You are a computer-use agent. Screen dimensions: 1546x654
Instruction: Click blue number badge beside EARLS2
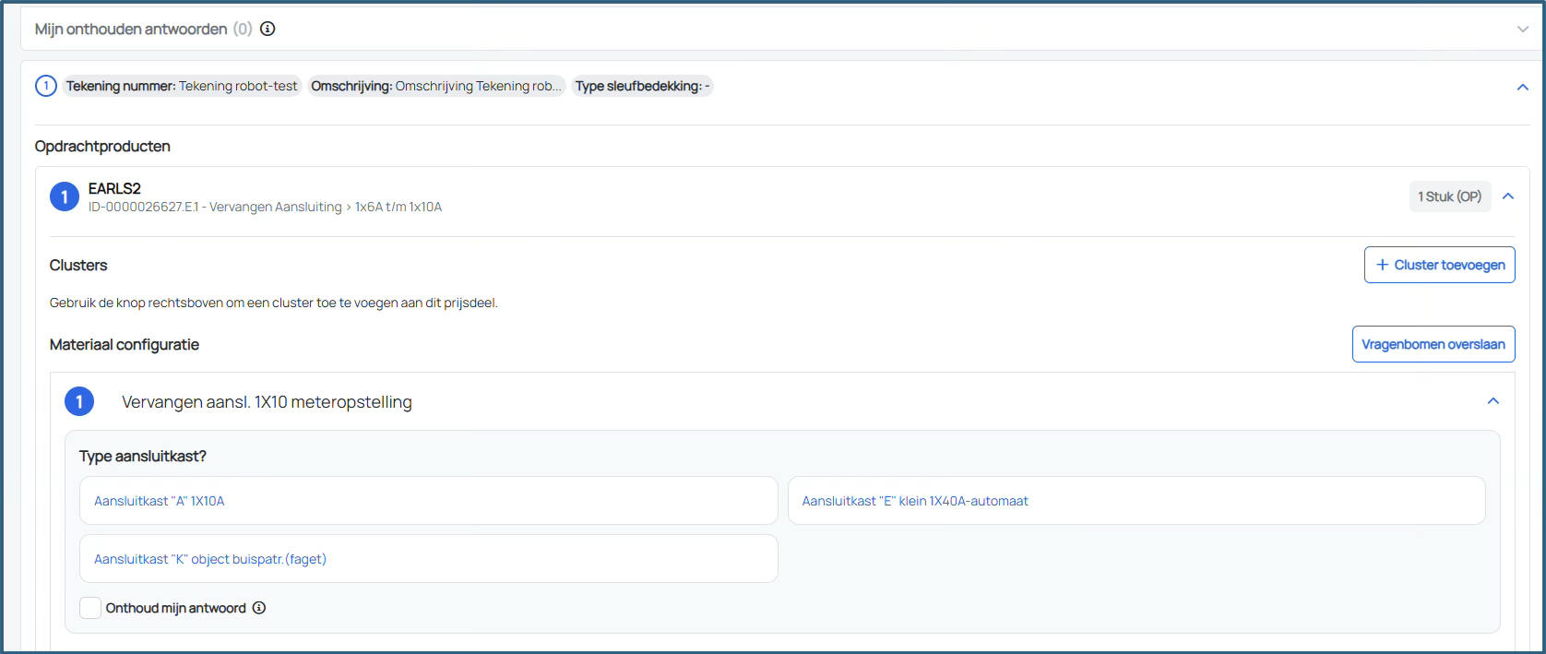tap(65, 196)
